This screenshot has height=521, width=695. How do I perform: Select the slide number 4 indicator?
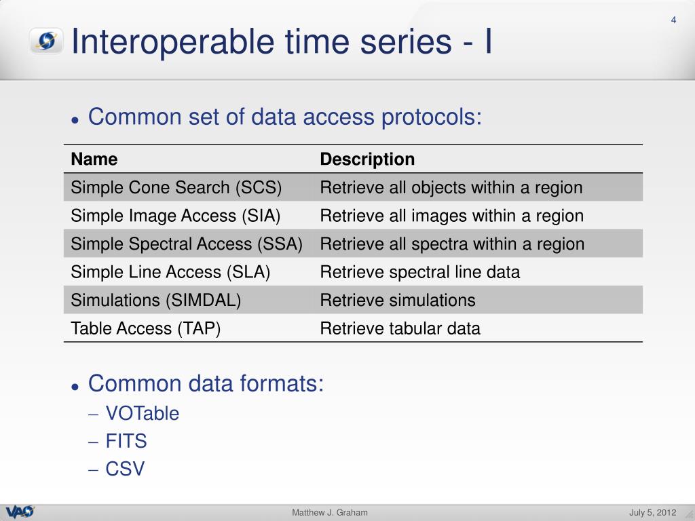click(x=673, y=20)
